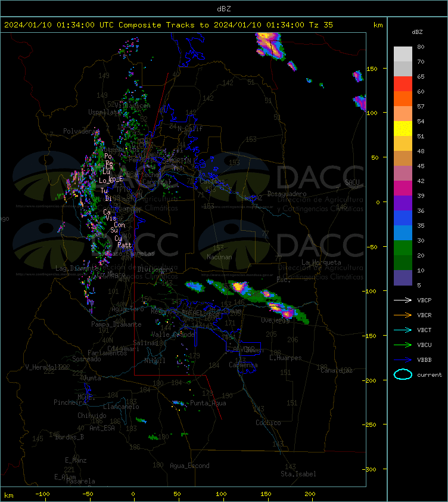Image resolution: width=448 pixels, height=502 pixels.
Task: Click the cyan VBCT arrow symbol
Action: [x=403, y=330]
